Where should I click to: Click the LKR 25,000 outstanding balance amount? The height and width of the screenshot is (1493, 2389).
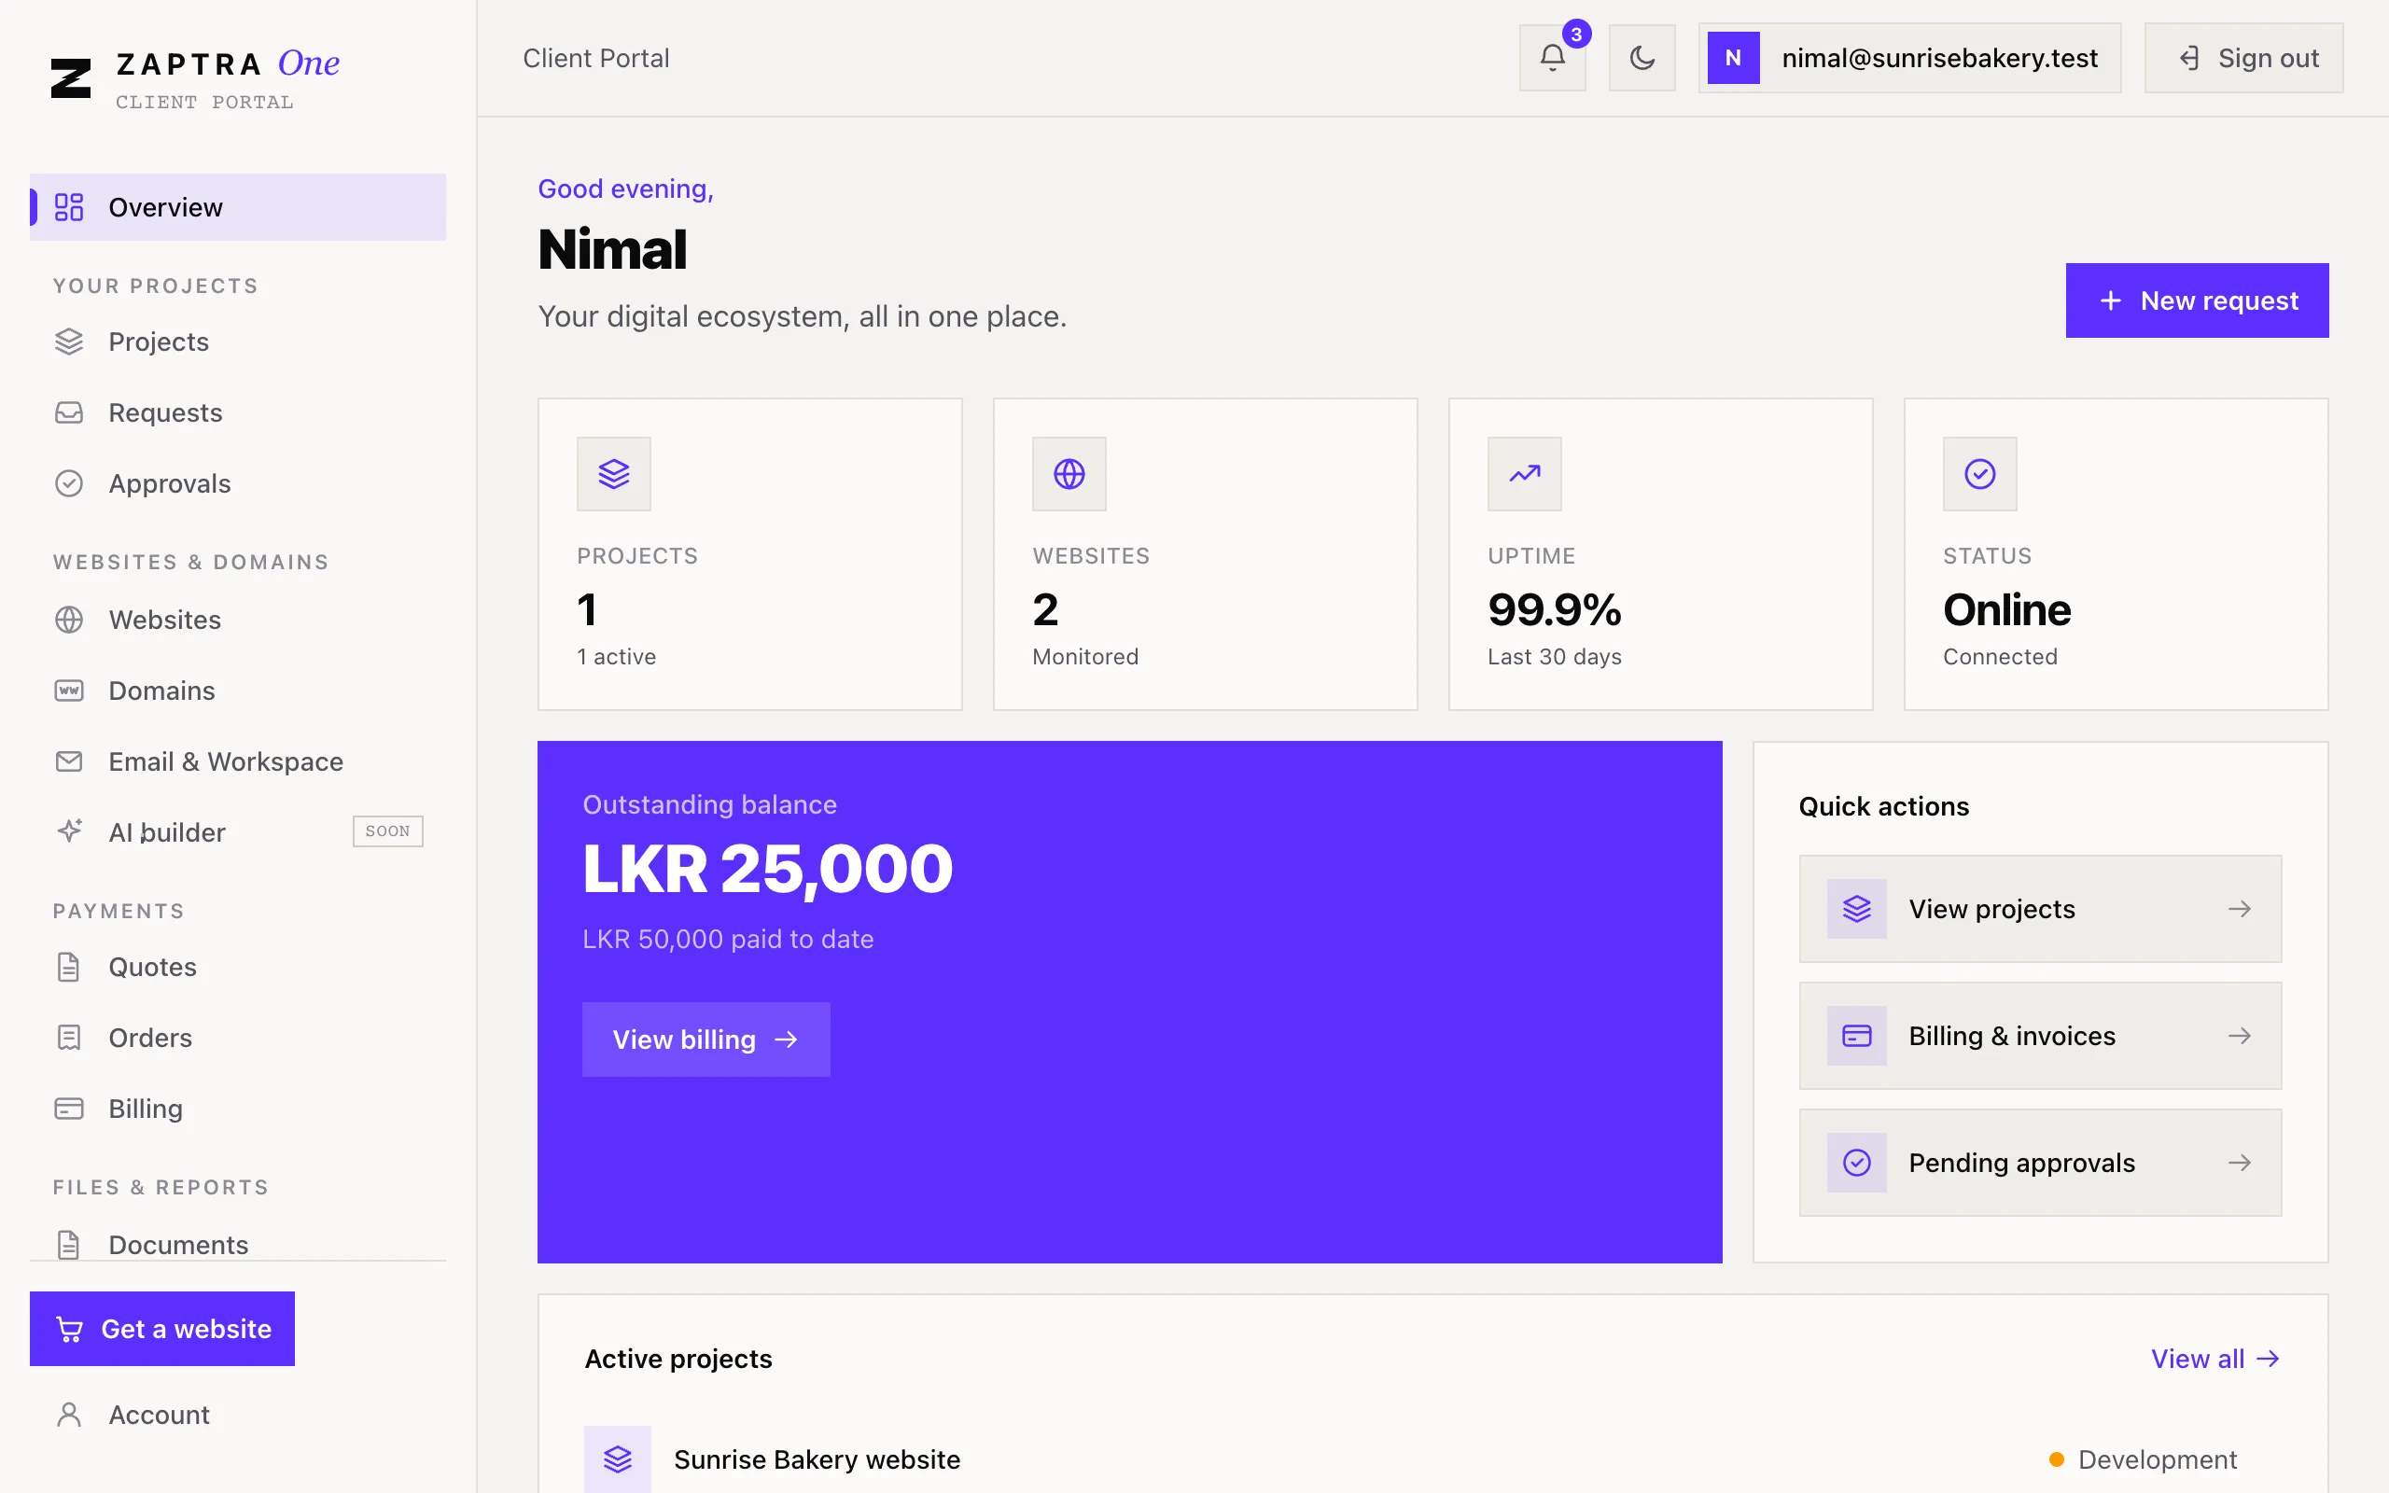tap(768, 869)
